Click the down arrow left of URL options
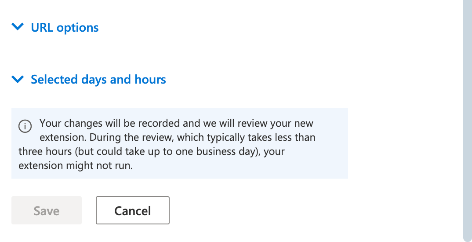 (x=18, y=27)
